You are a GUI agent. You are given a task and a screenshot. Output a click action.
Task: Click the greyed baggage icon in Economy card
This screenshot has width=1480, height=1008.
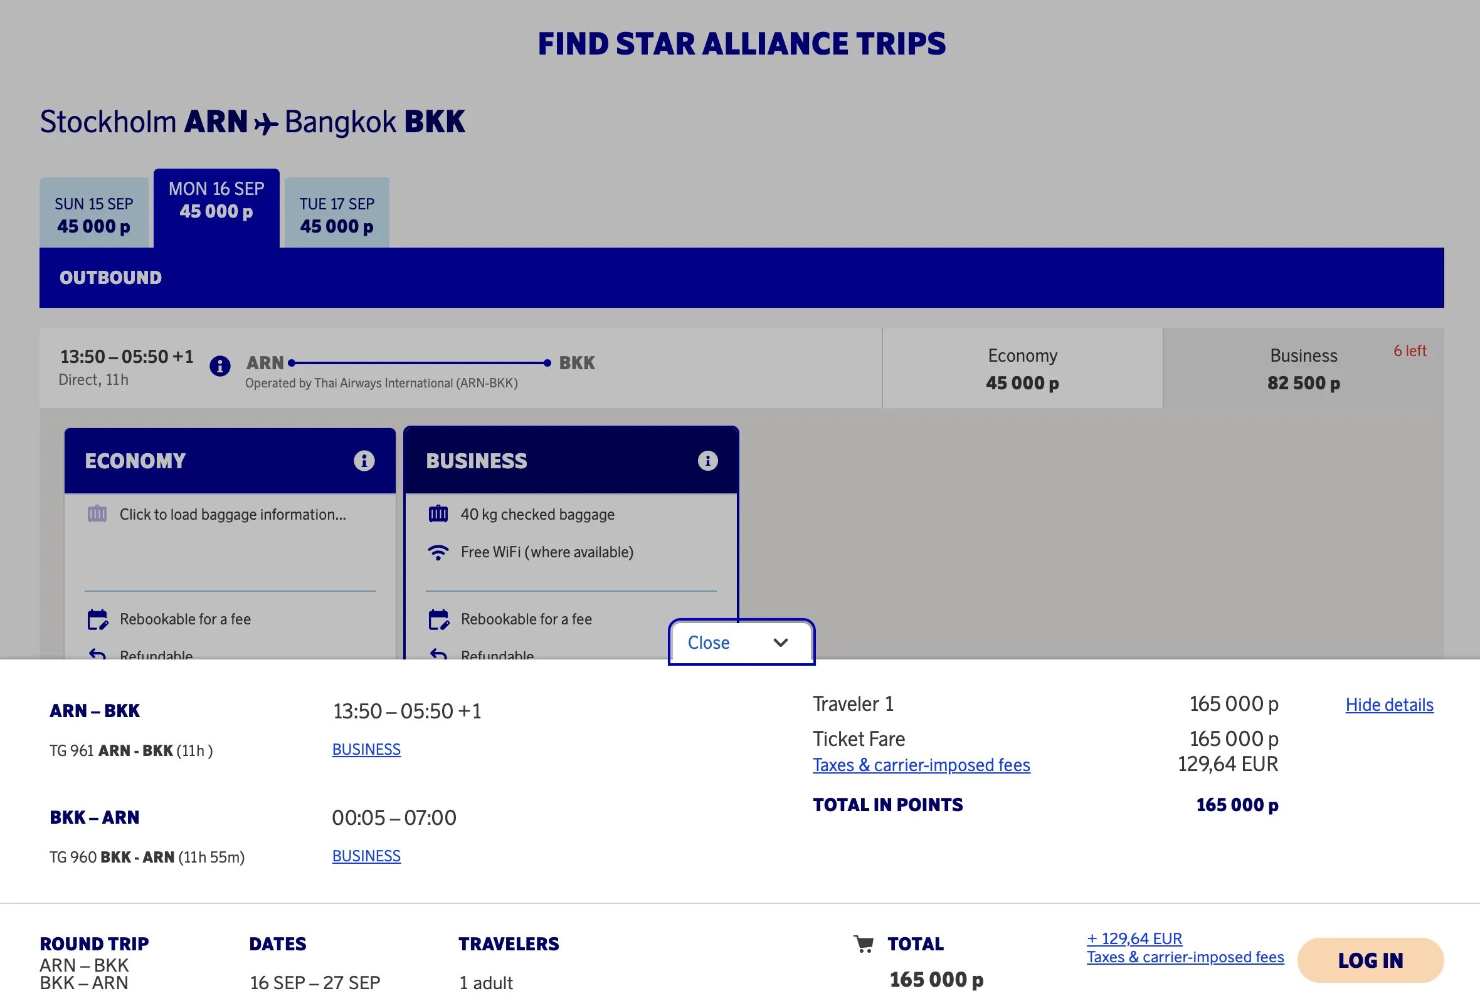97,514
